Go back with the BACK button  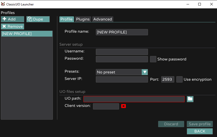[200, 131]
